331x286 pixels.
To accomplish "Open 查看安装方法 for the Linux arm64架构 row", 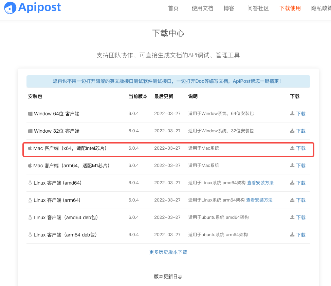I will (x=259, y=200).
